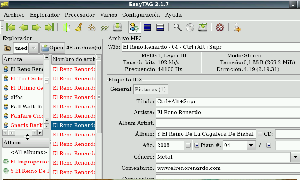Write playlist icon in toolbar
Viewport: 300px width, 180px height.
pos(203,27)
